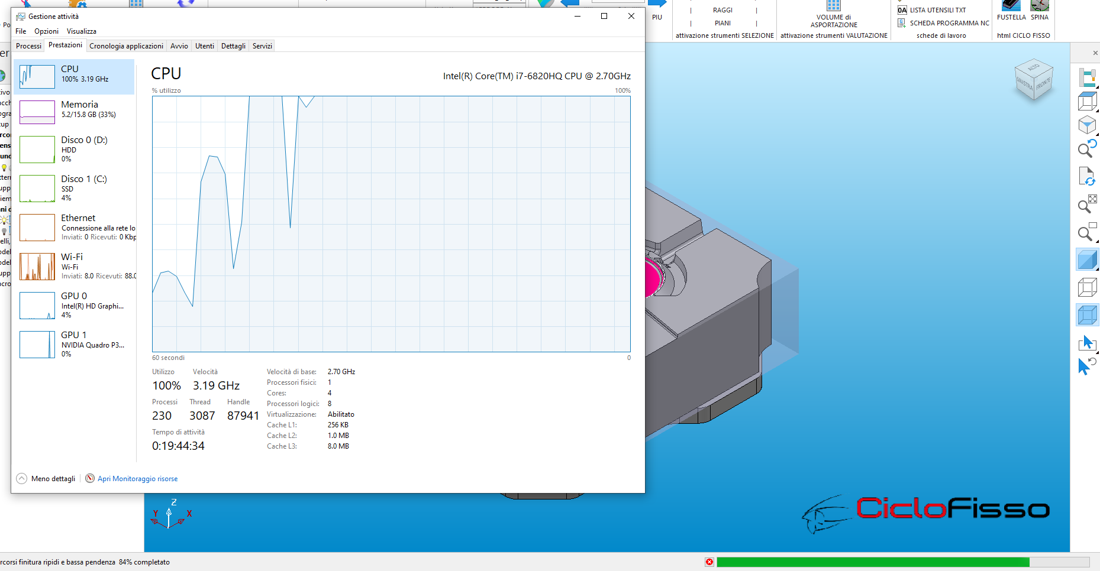Switch to the Processi tab
Viewport: 1100px width, 571px height.
click(x=28, y=46)
